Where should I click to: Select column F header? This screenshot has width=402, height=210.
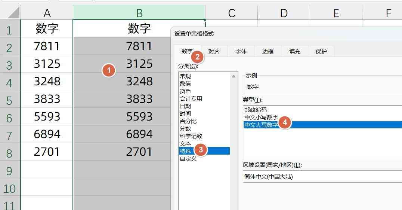click(382, 13)
